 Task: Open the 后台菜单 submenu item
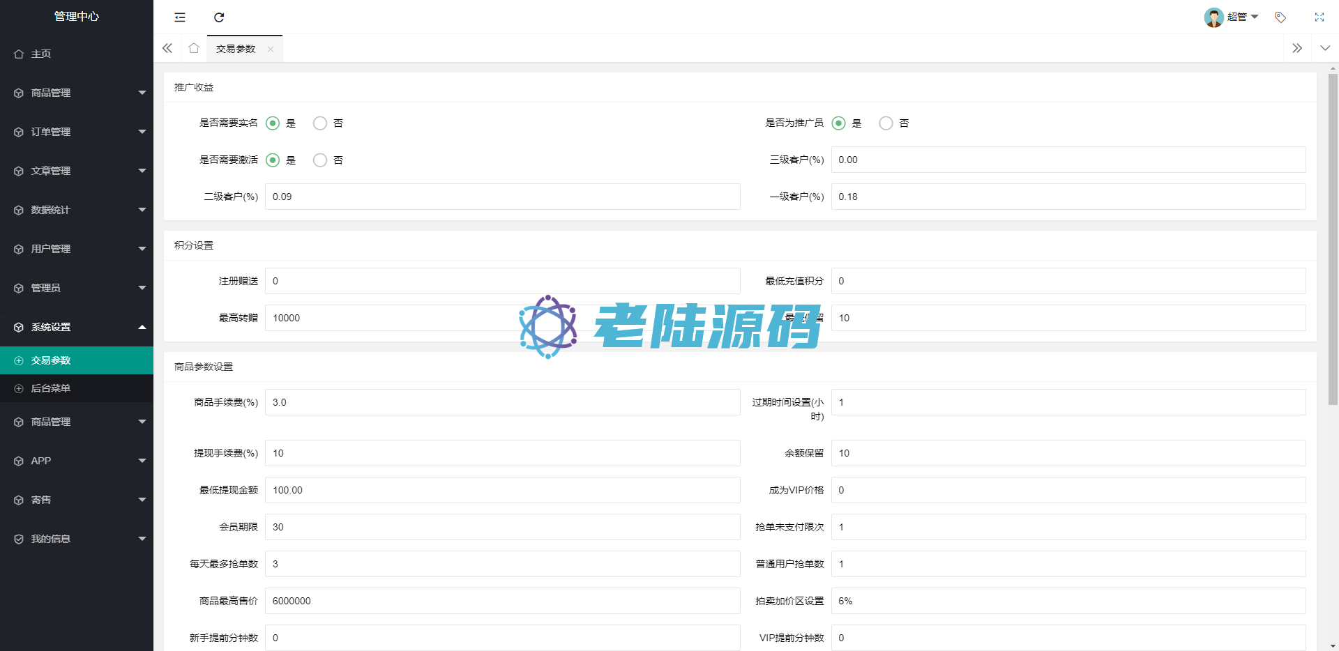[51, 388]
